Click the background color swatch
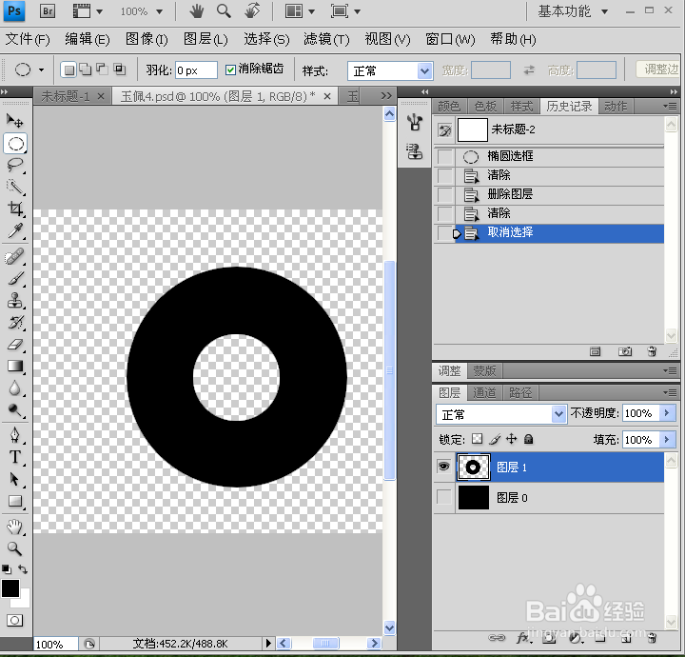 click(24, 602)
